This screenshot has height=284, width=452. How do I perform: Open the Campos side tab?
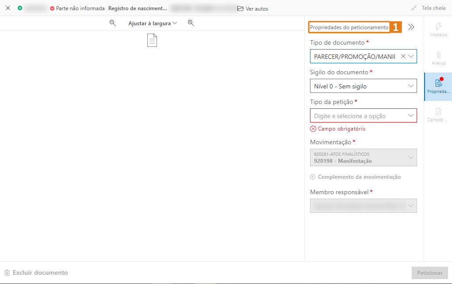coord(438,115)
